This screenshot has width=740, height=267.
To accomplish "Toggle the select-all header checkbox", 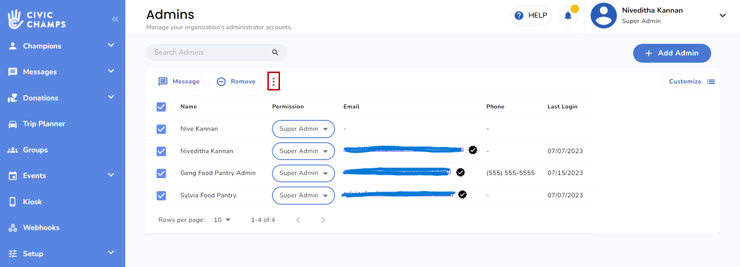I will click(161, 107).
